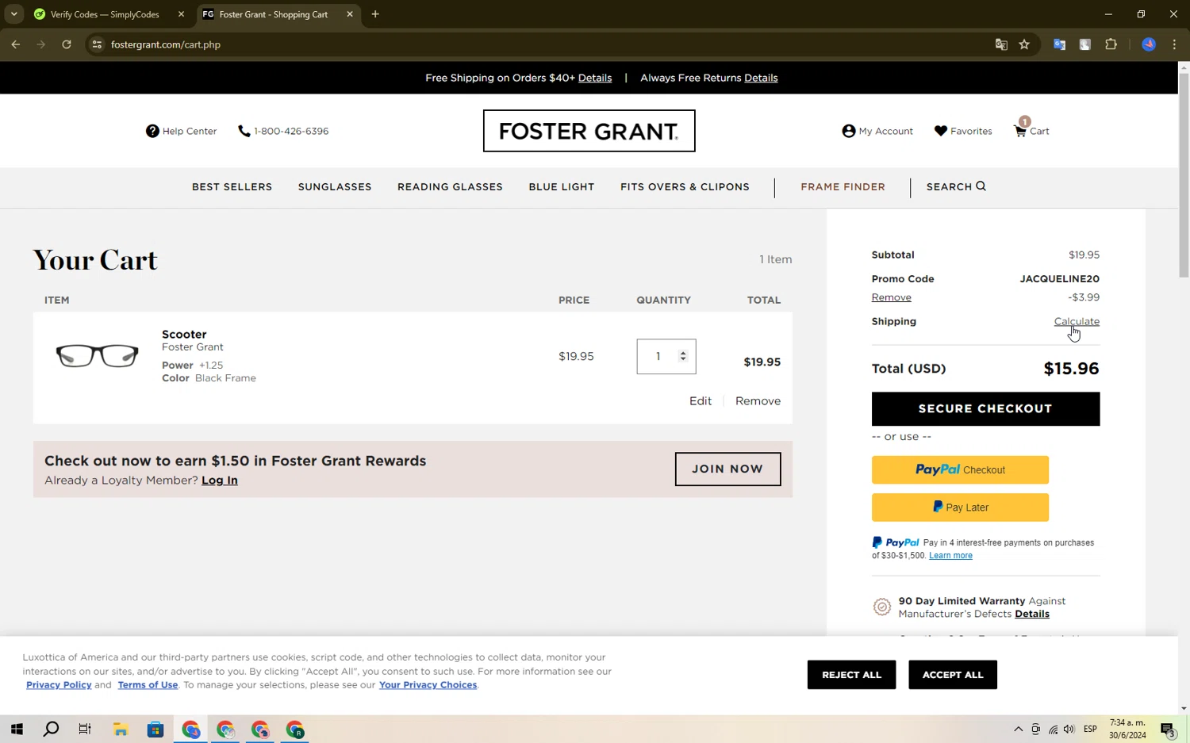The height and width of the screenshot is (743, 1190).
Task: Open the Help Center question mark icon
Action: tap(152, 131)
